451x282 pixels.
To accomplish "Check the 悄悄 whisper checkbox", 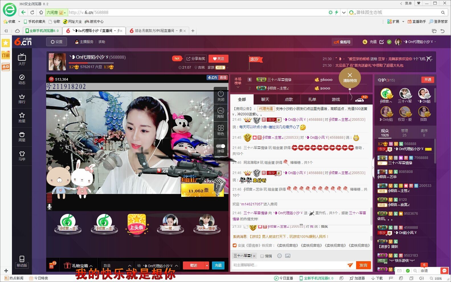I will click(x=262, y=256).
